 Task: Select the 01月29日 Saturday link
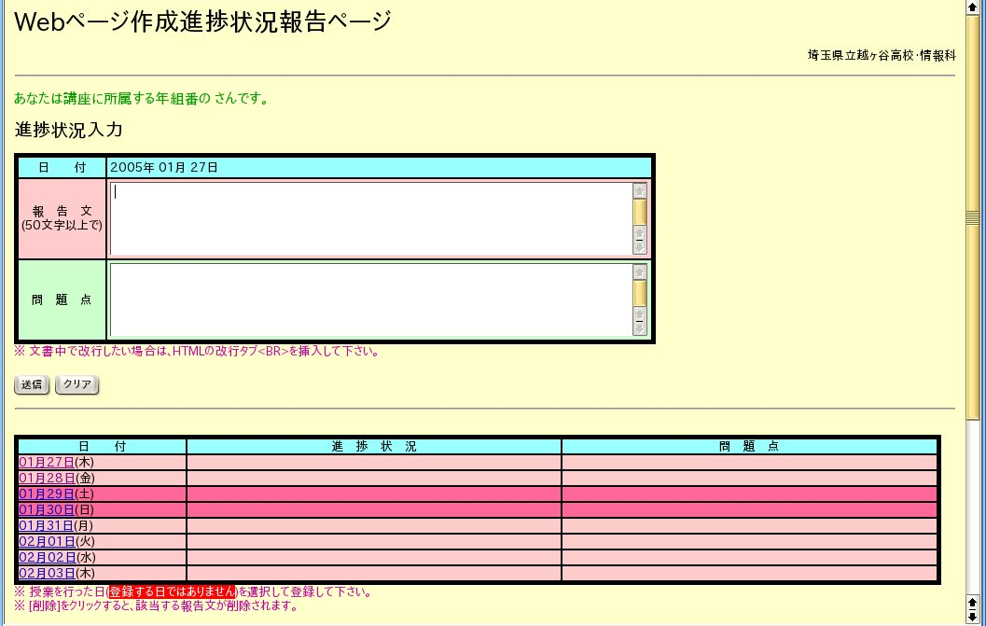click(x=47, y=494)
